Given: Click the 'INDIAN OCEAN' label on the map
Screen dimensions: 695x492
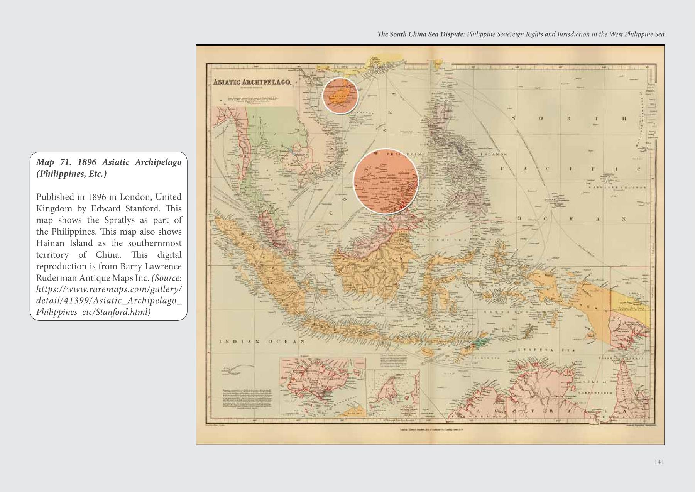Looking at the screenshot, I should click(262, 342).
